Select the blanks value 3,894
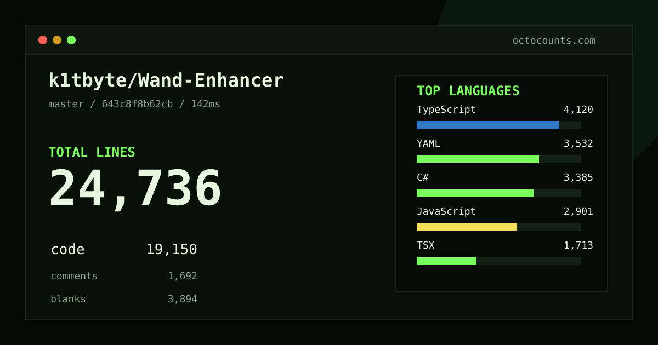 pyautogui.click(x=183, y=299)
